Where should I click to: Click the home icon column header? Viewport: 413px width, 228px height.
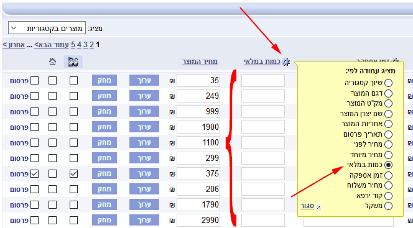[x=52, y=62]
